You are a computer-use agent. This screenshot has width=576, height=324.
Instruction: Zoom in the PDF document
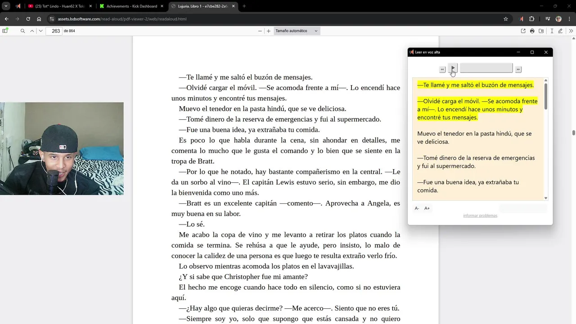[x=269, y=31]
